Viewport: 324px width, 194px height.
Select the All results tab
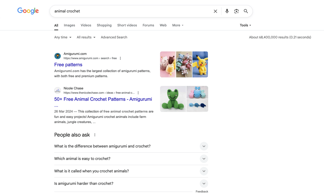click(x=56, y=25)
